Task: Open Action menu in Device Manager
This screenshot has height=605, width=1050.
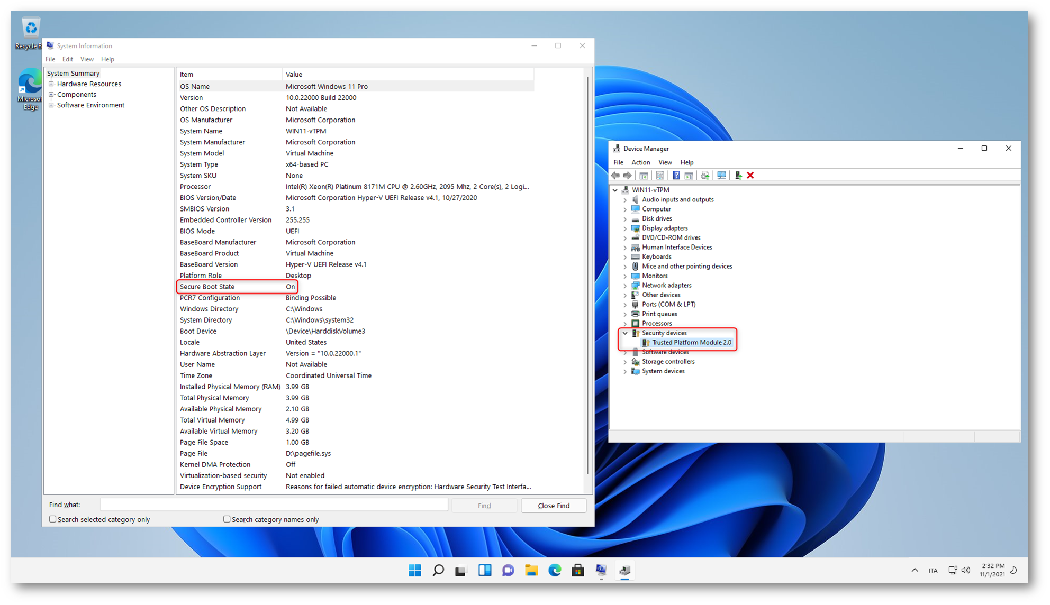Action: click(640, 162)
